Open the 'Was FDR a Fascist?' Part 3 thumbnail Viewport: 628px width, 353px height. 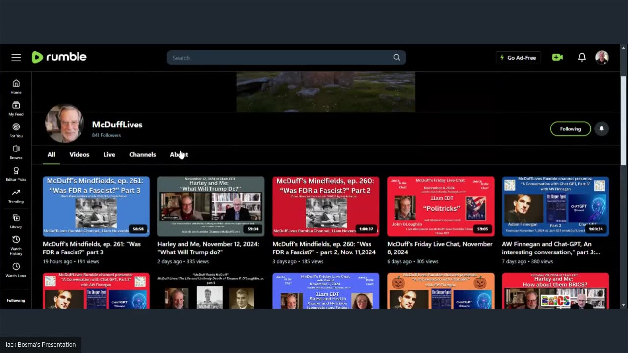(x=96, y=206)
